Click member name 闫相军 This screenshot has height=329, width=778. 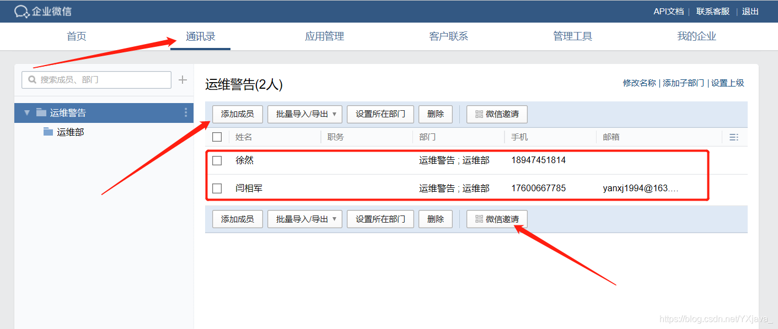coord(249,188)
